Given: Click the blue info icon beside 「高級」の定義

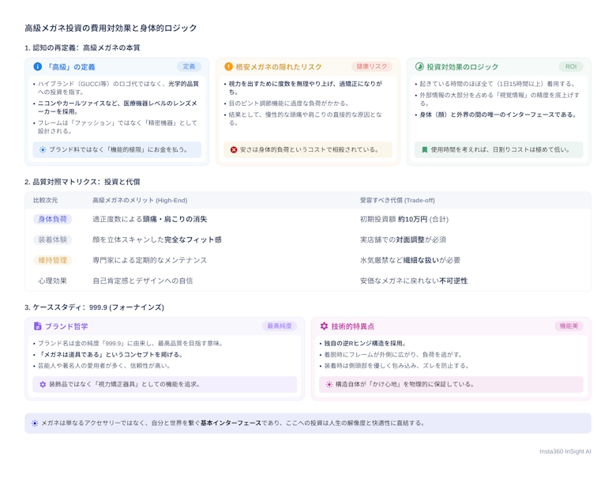Looking at the screenshot, I should pos(38,67).
